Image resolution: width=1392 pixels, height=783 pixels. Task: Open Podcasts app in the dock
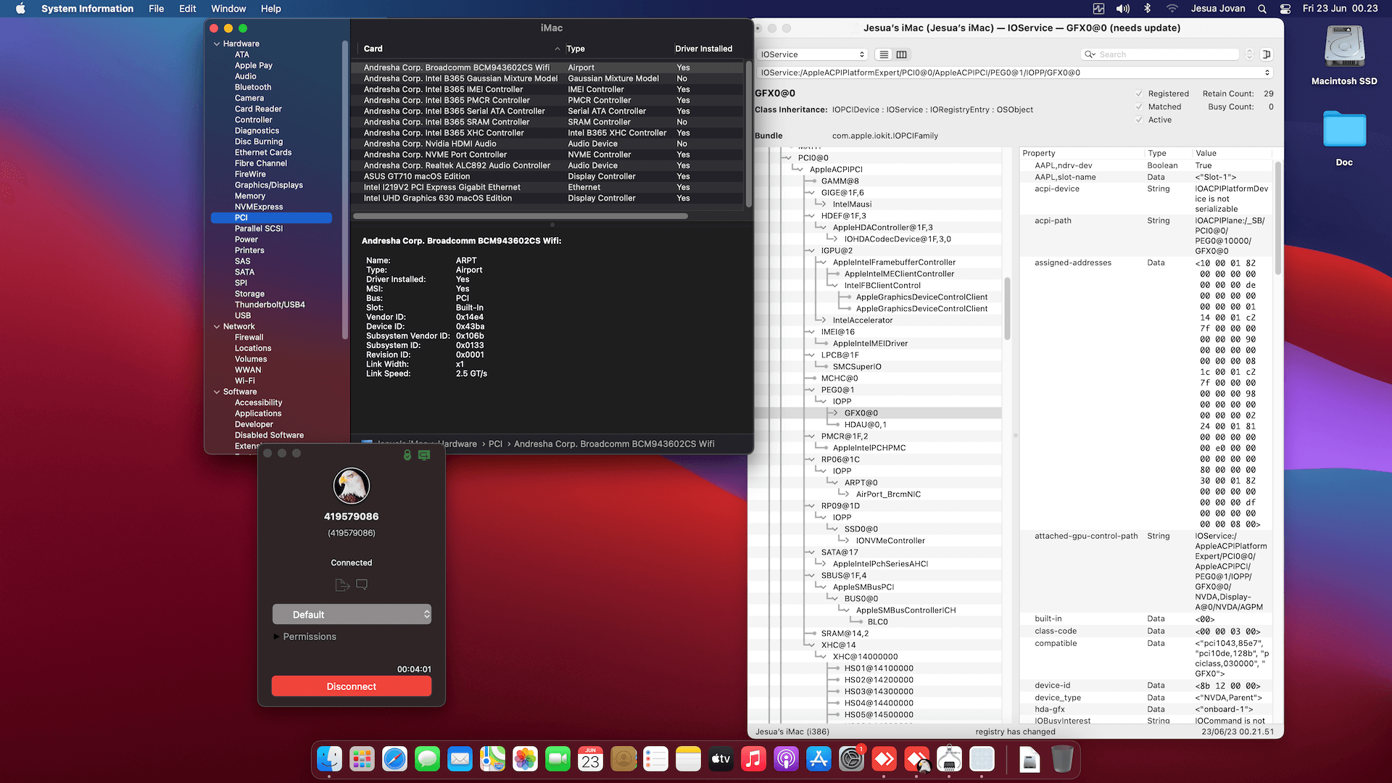click(x=787, y=759)
